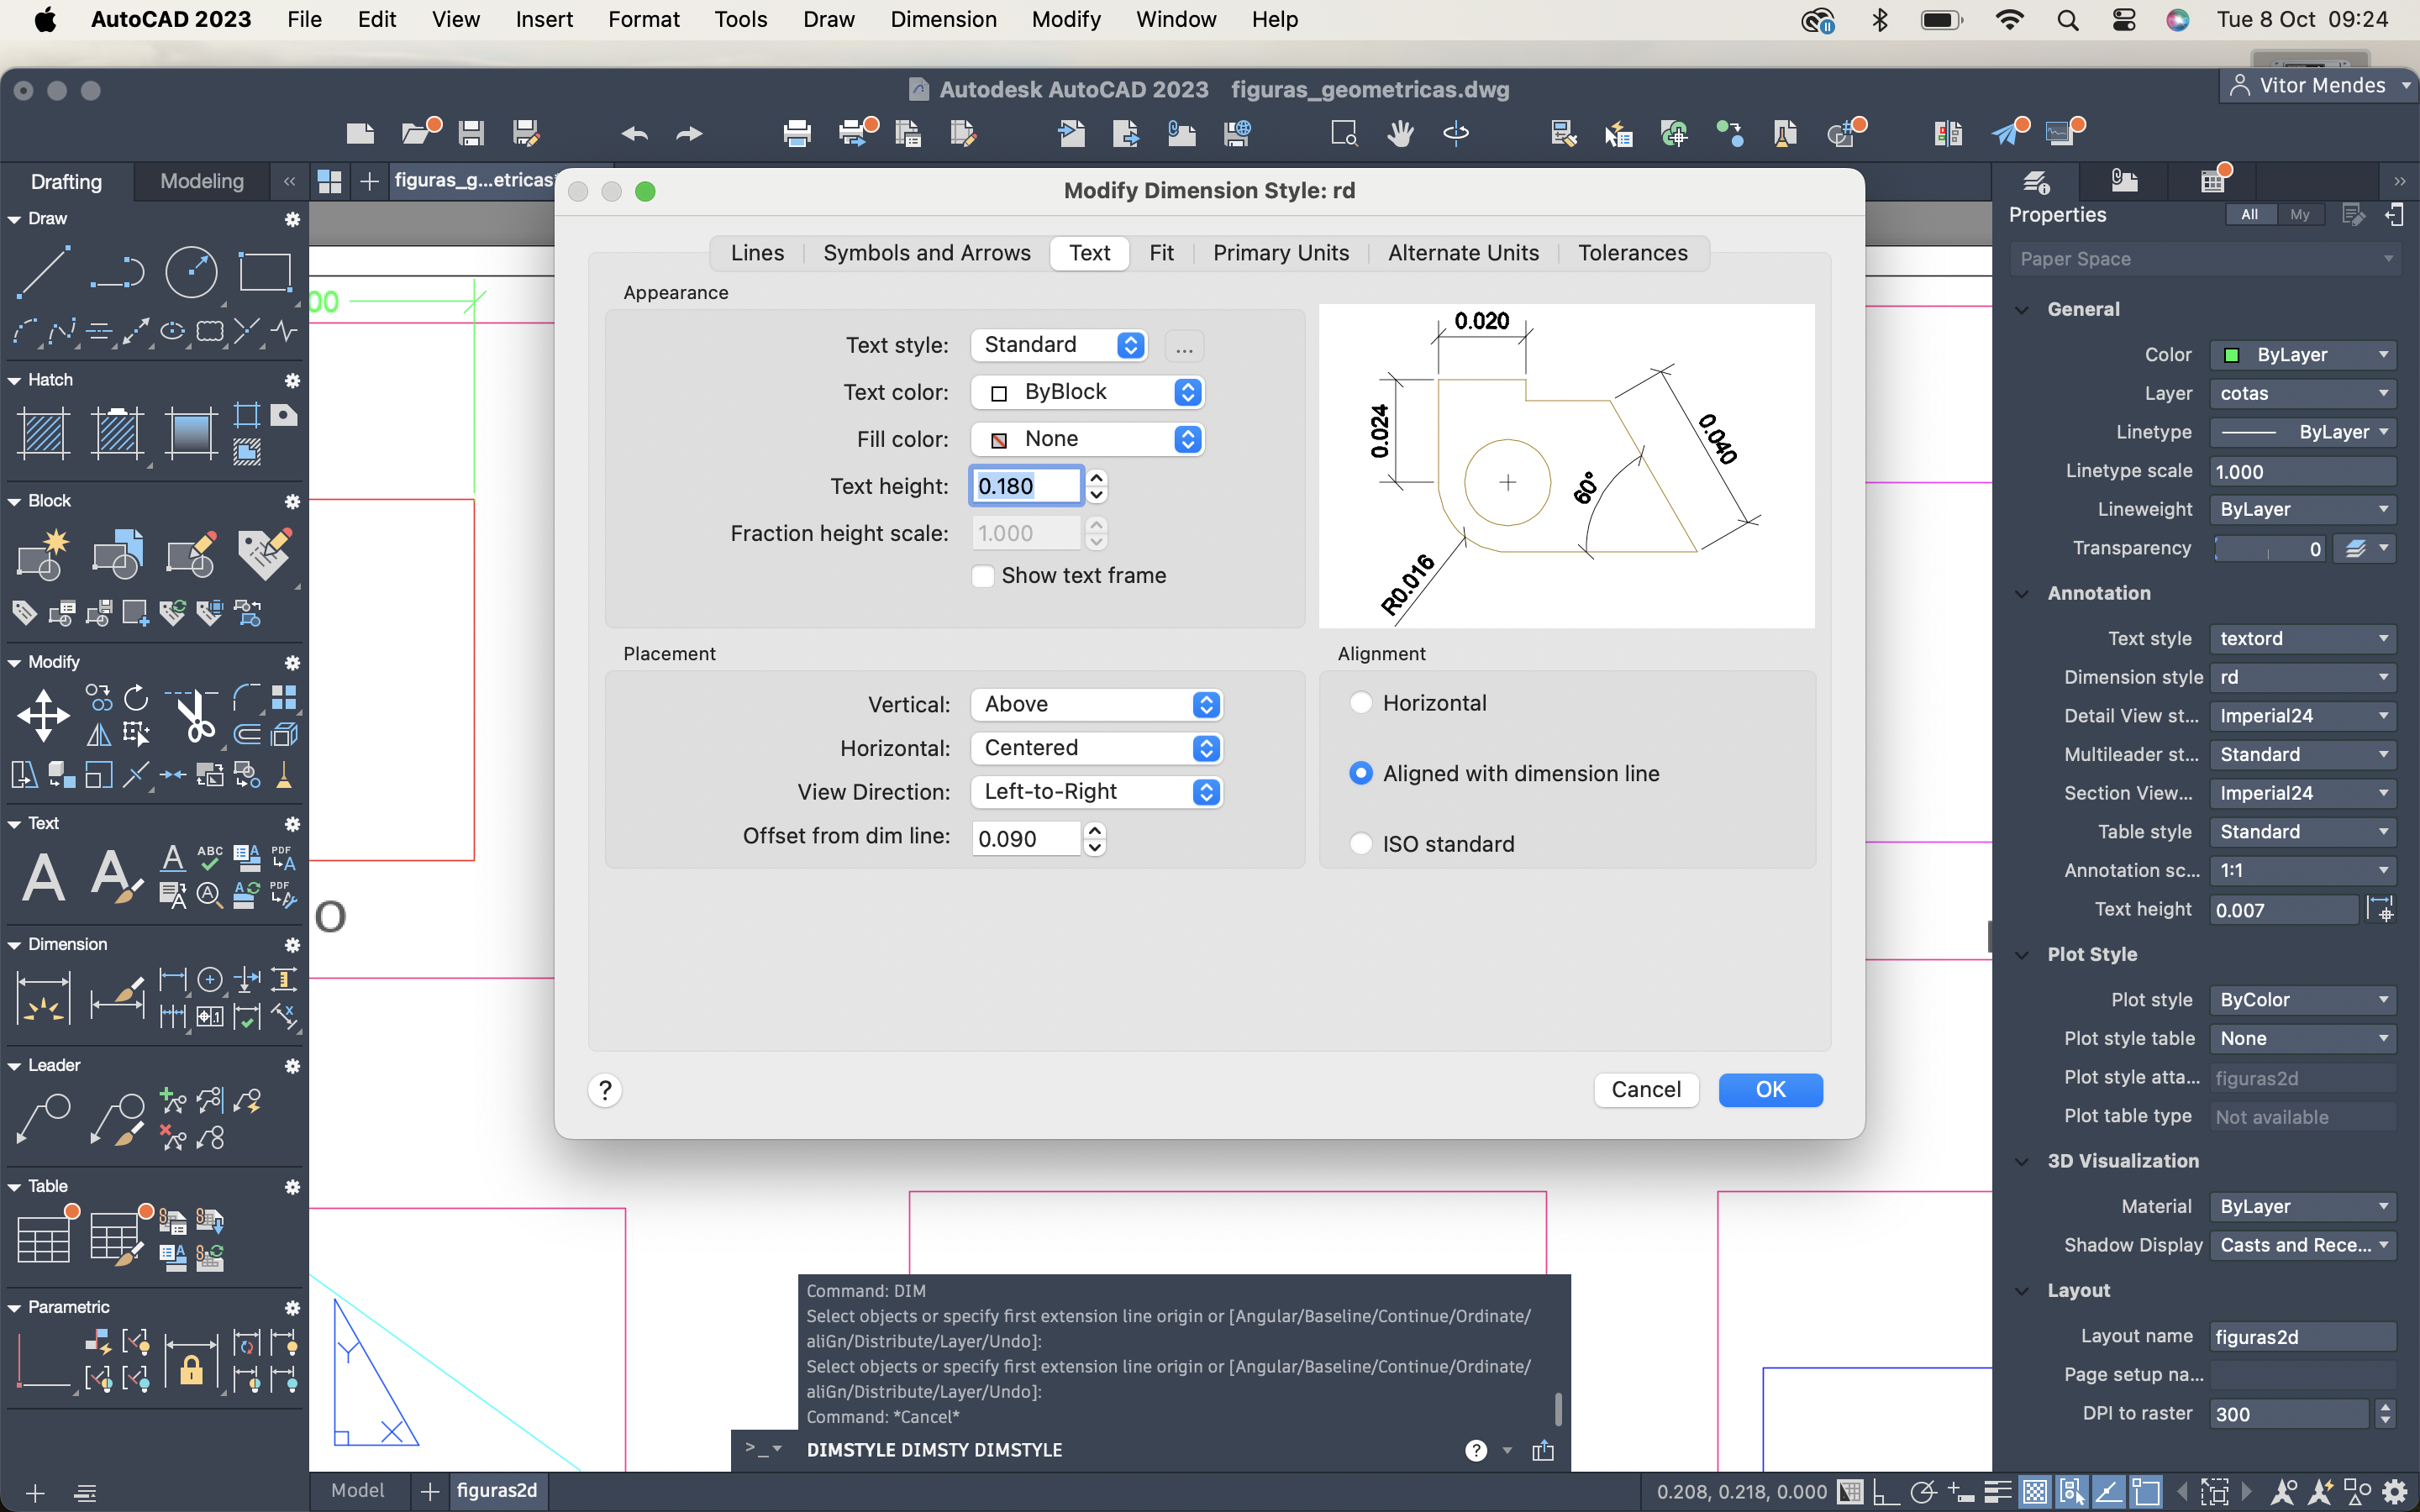Switch to Primary Units tab

(1281, 253)
